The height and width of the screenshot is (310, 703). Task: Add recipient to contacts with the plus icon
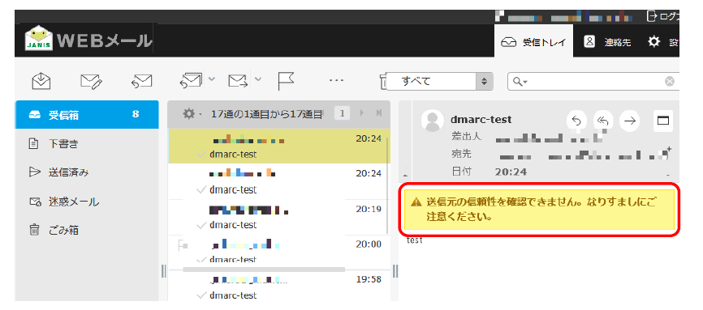coord(669,149)
